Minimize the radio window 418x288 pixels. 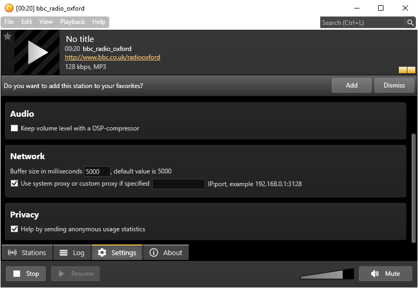click(x=357, y=8)
